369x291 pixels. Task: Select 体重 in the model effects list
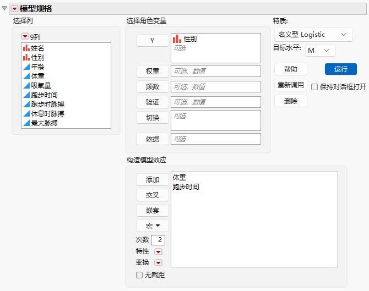180,178
